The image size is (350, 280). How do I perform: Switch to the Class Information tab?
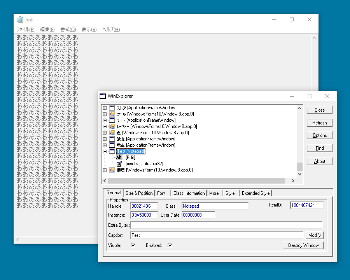189,193
